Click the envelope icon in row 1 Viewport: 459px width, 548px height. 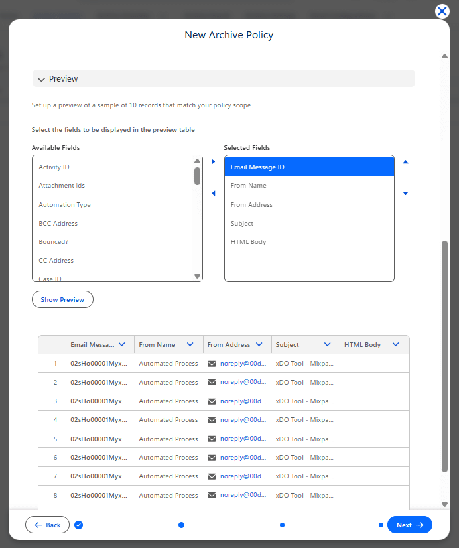tap(212, 364)
